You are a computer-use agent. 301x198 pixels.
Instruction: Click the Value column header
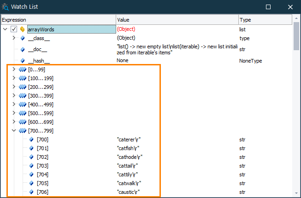(177, 20)
